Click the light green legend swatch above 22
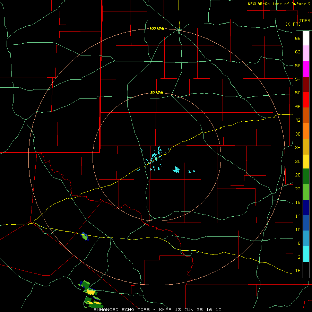Image resolution: width=312 pixels, height=312 pixels. click(x=306, y=192)
